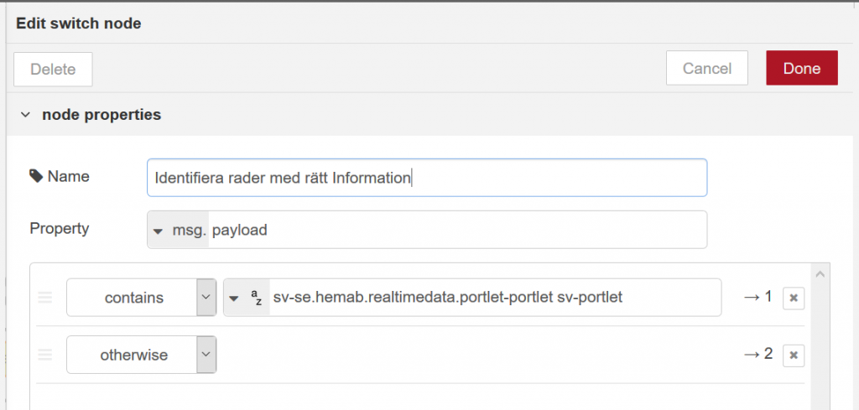The width and height of the screenshot is (859, 410).
Task: Remove the otherwise rule with x button
Action: 794,356
